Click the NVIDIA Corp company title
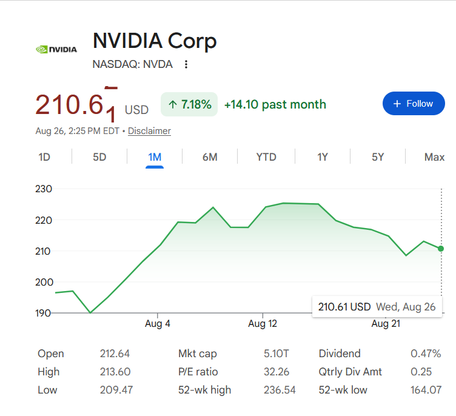The image size is (456, 416). [155, 41]
